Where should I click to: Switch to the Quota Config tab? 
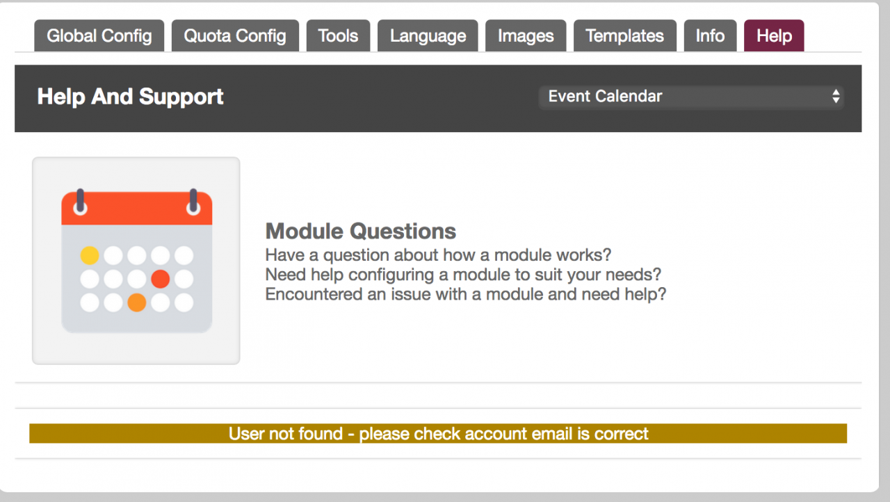(x=235, y=36)
